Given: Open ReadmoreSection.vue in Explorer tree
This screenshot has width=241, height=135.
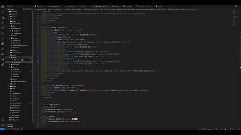Looking at the screenshot, I should (x=20, y=45).
